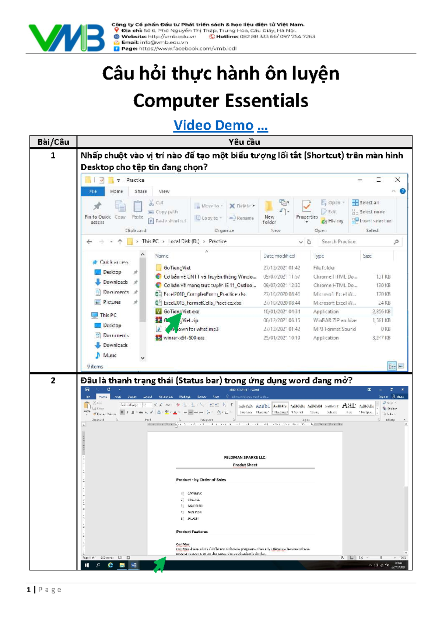Click Paste shortcut in Explorer ribbon
The image size is (442, 625).
tap(167, 221)
